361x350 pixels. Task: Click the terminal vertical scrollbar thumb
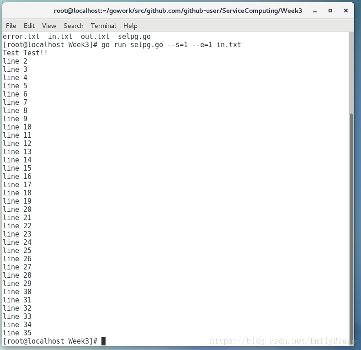351,228
